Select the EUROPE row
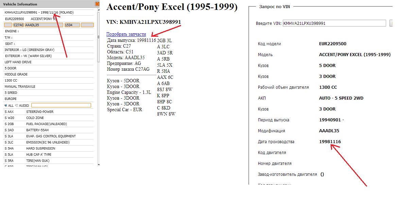 (x=48, y=99)
